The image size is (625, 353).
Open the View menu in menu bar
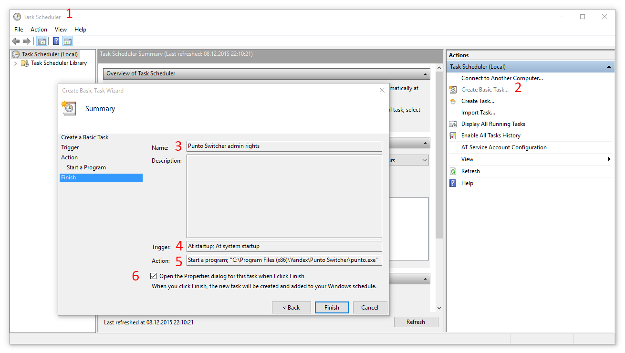[61, 30]
